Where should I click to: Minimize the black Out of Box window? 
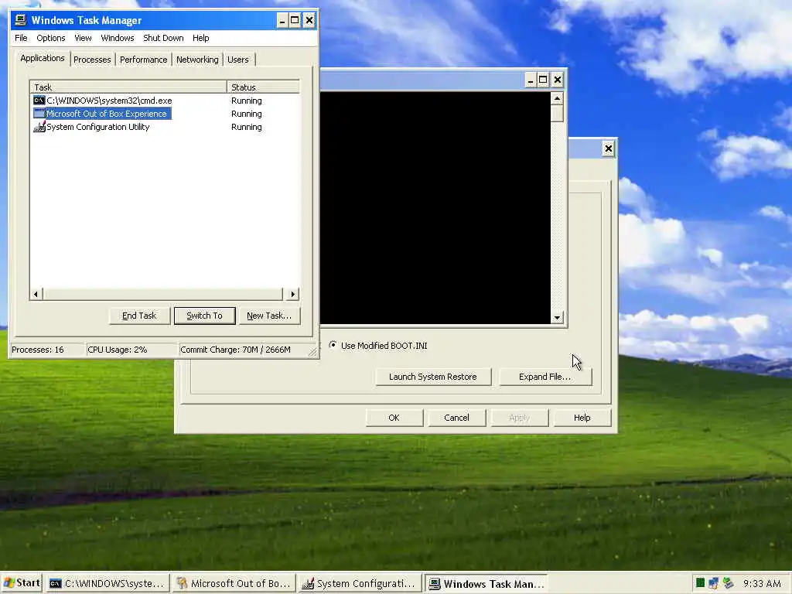click(x=530, y=80)
